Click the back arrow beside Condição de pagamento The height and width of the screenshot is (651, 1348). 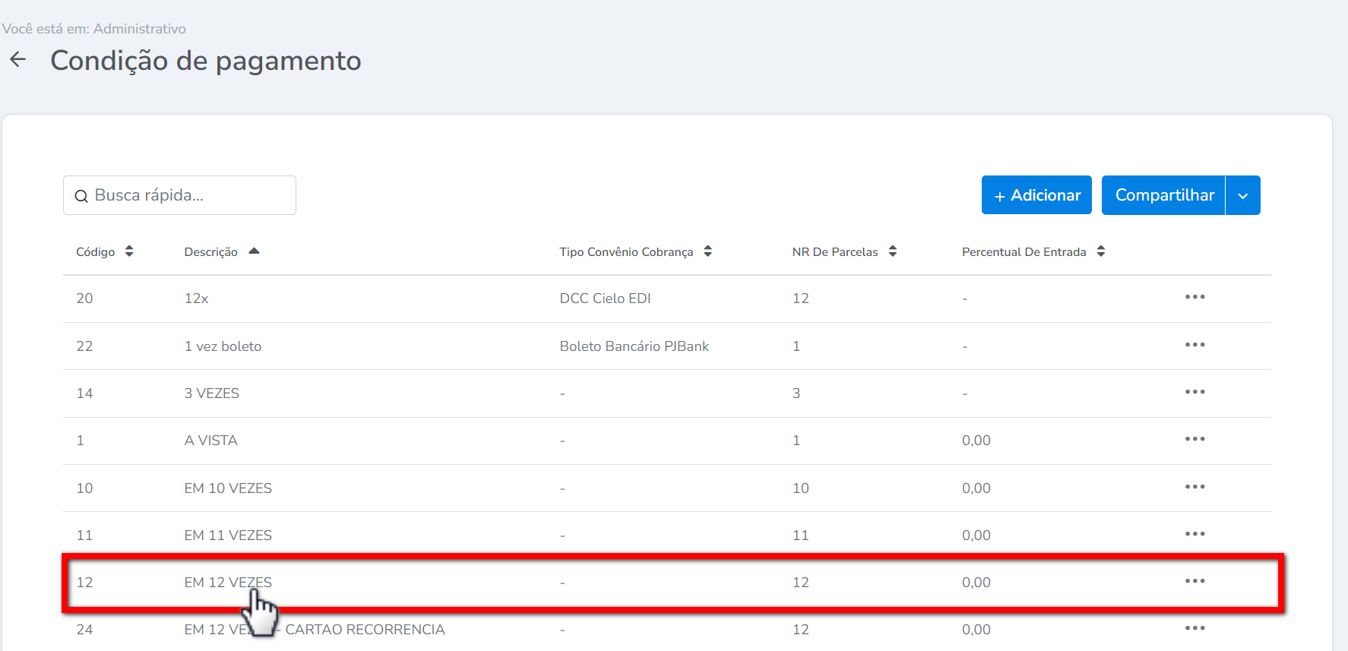(x=18, y=60)
